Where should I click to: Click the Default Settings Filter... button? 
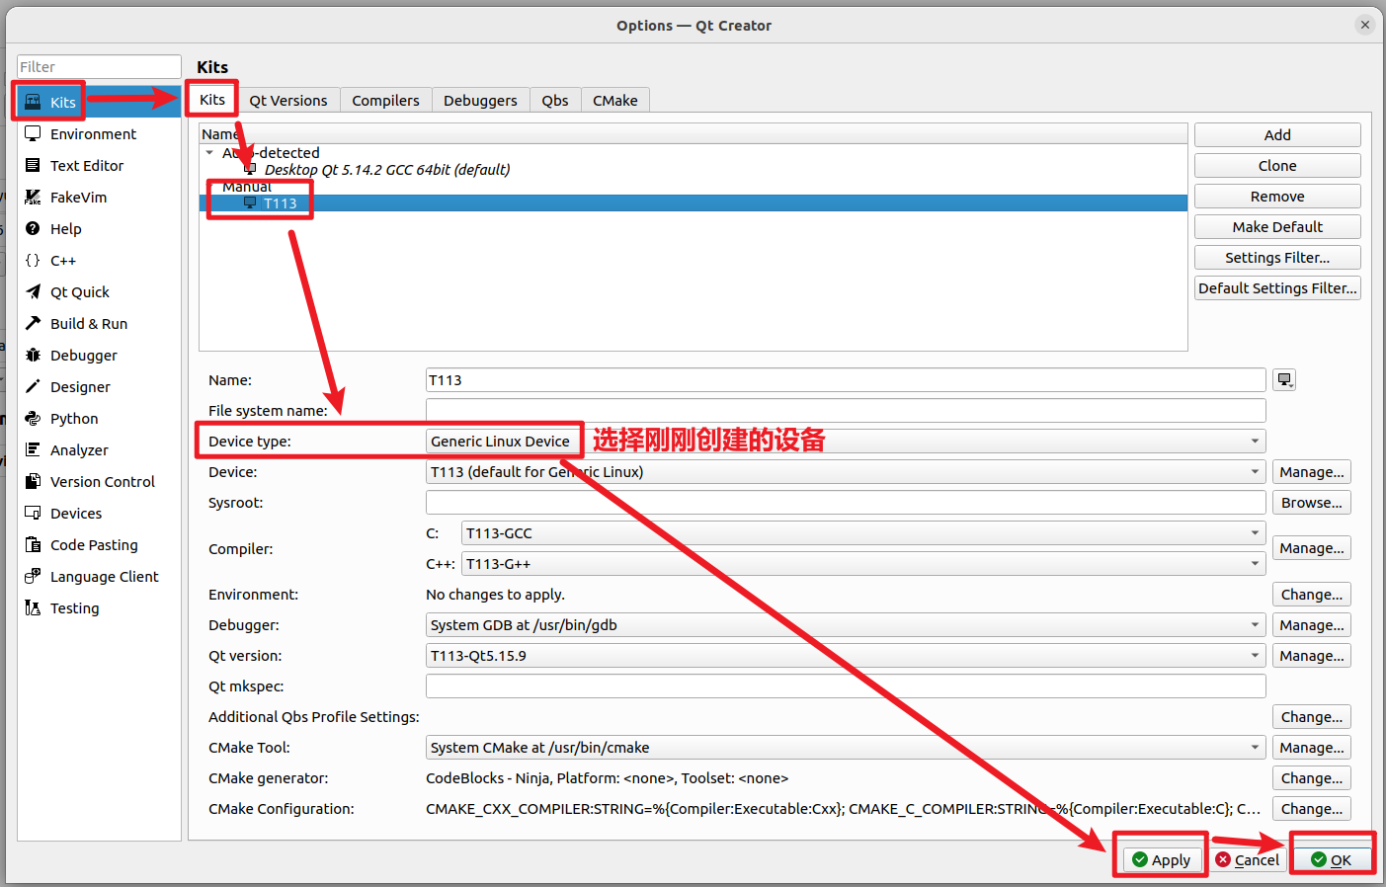point(1277,287)
